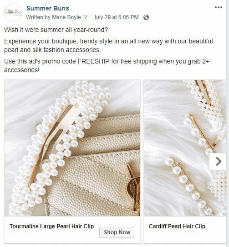The height and width of the screenshot is (247, 229).
Task: Click the 'Wish it were summer' post text
Action: tap(56, 30)
